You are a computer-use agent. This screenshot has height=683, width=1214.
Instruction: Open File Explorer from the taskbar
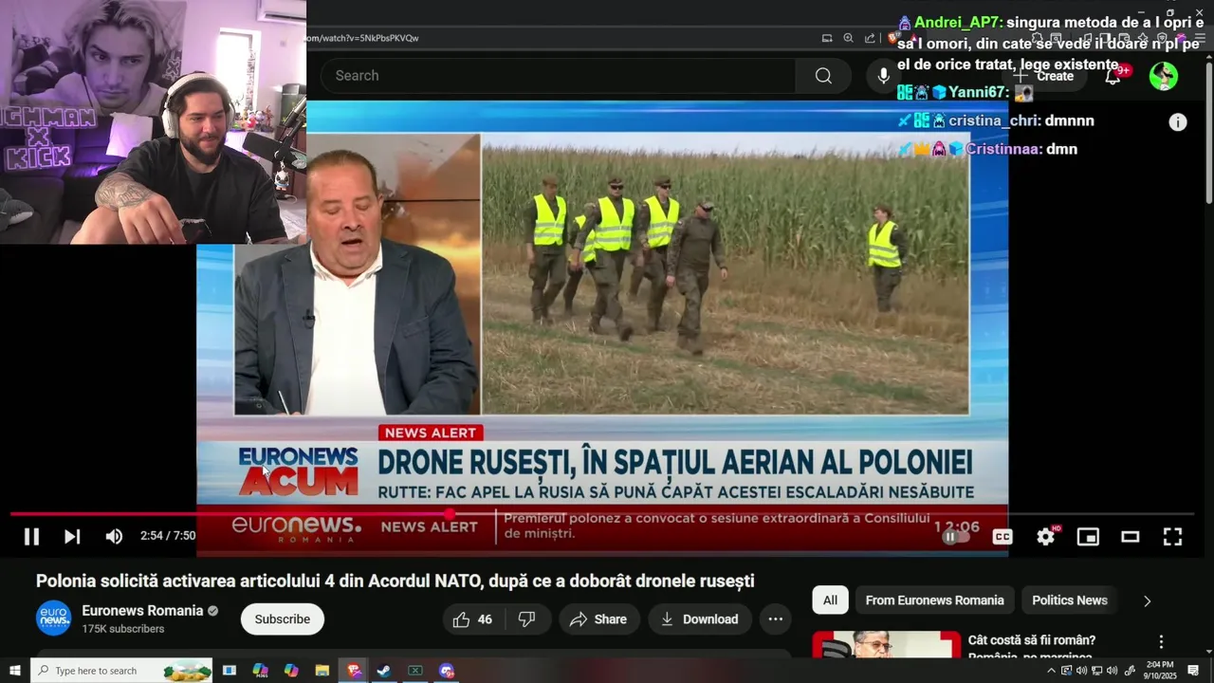322,671
